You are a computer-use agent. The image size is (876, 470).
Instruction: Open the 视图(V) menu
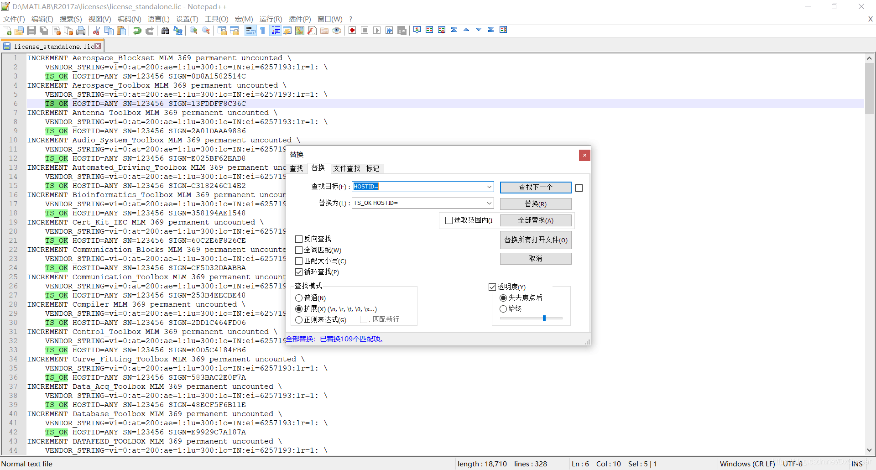99,19
